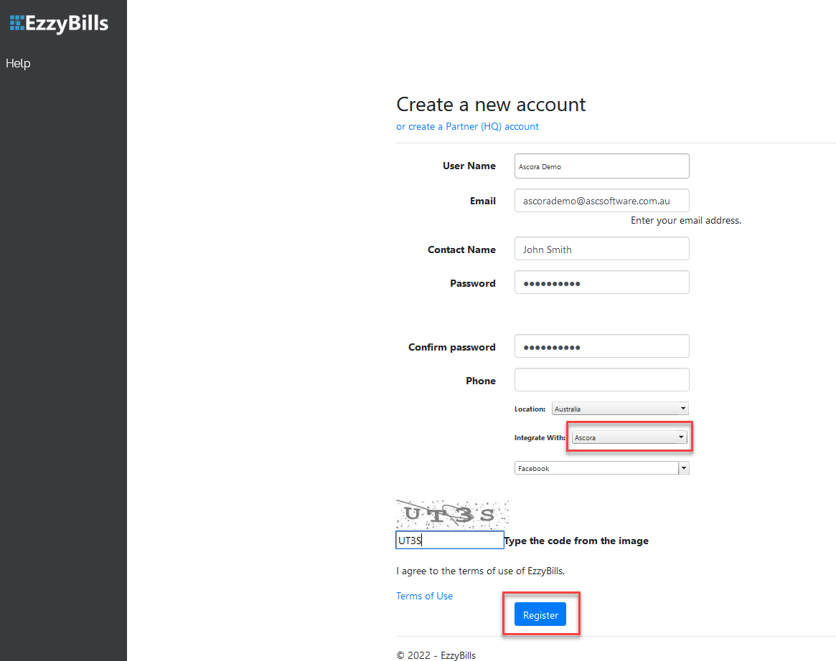836x661 pixels.
Task: Click the User Name input field
Action: [601, 166]
